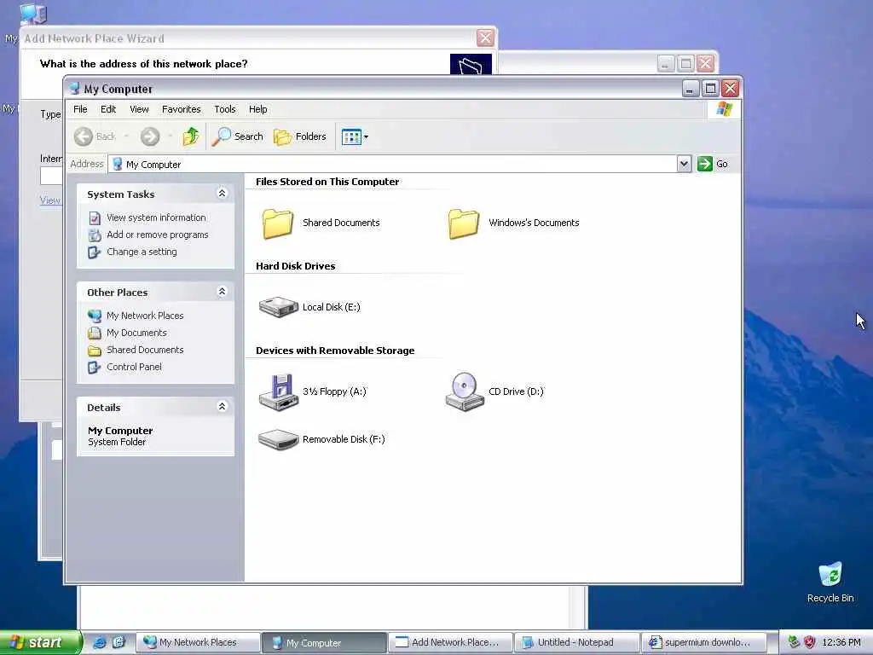The height and width of the screenshot is (655, 873).
Task: Click the green Go button
Action: coord(713,164)
